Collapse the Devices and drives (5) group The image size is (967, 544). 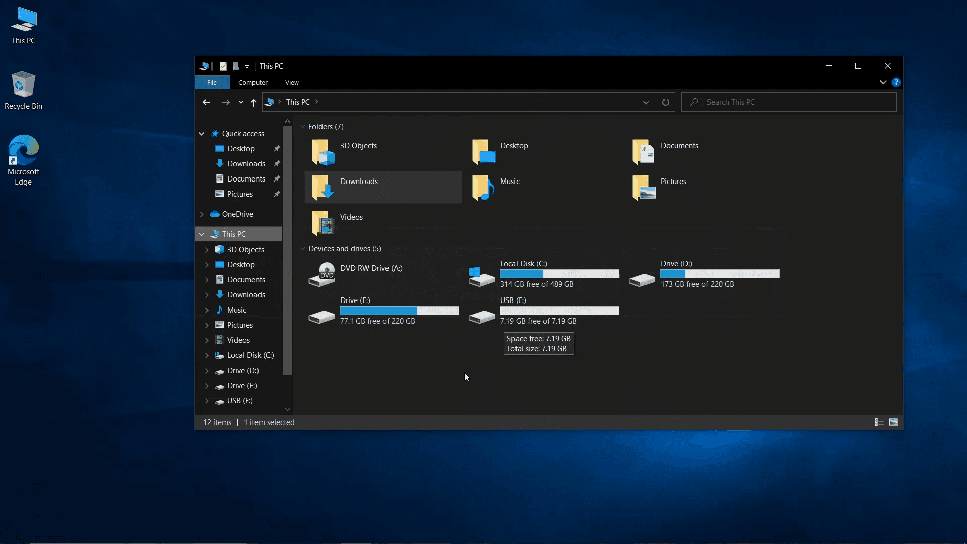point(302,249)
